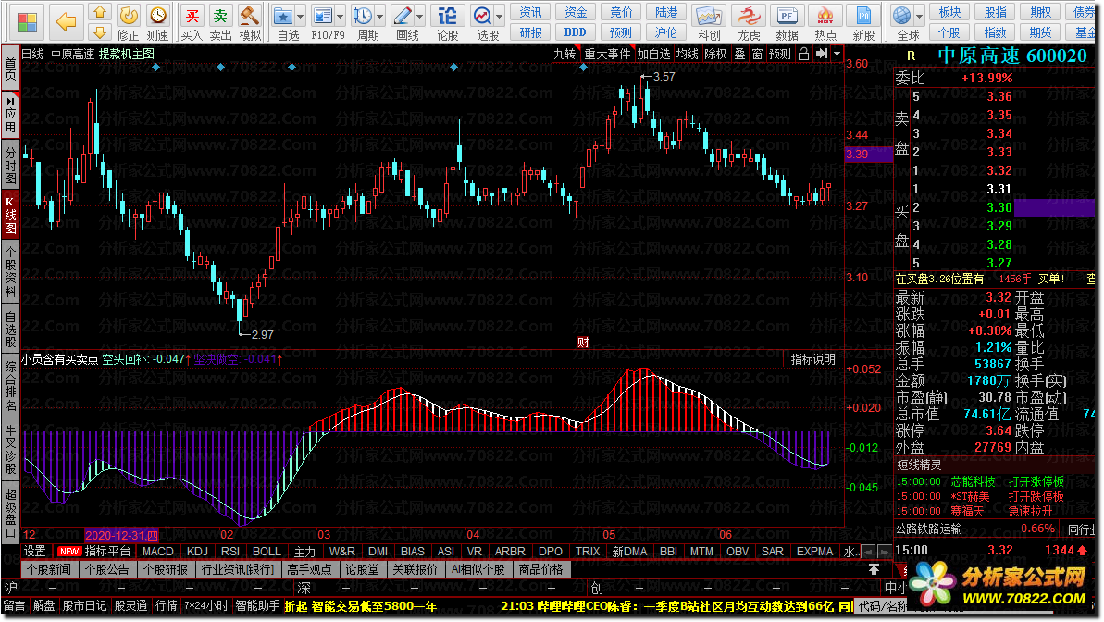The height and width of the screenshot is (622, 1104).
Task: Click the 期货 futures button
Action: (1041, 32)
